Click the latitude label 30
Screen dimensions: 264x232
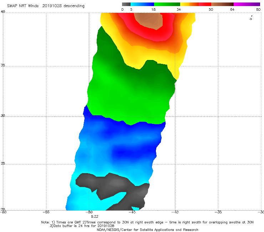3,116
